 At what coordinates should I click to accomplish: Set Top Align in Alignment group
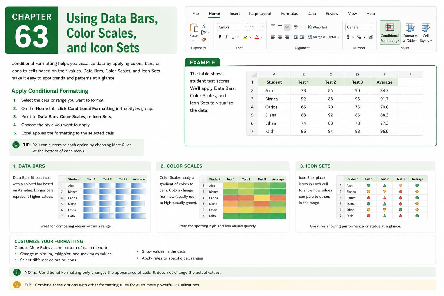tap(273, 27)
